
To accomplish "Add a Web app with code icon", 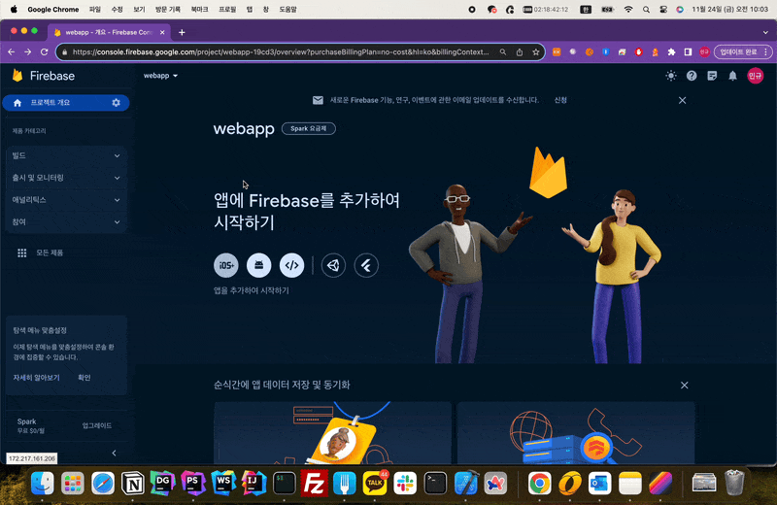I will pyautogui.click(x=292, y=265).
